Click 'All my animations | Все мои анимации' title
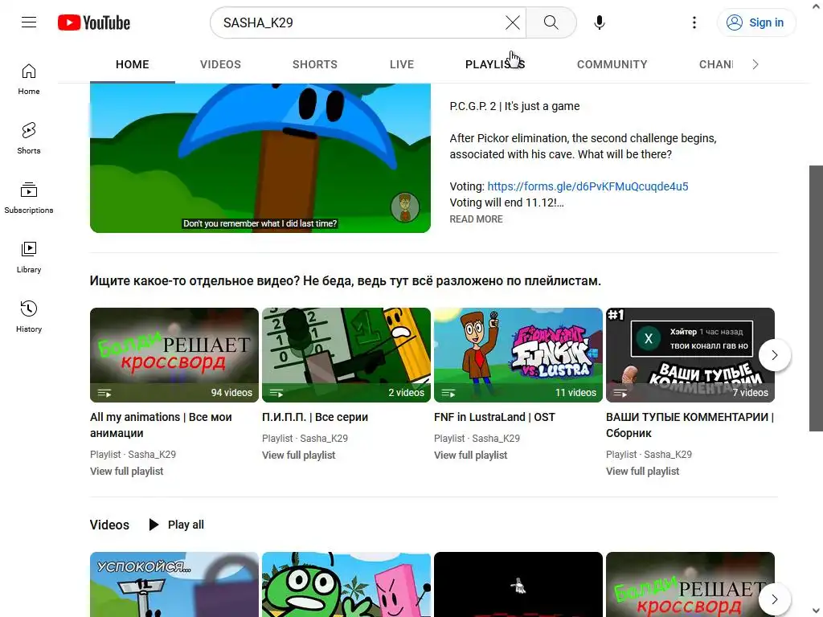This screenshot has width=823, height=617. [x=161, y=425]
